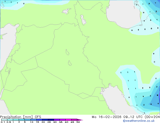Select the '[mm]' unit label

[x=28, y=117]
